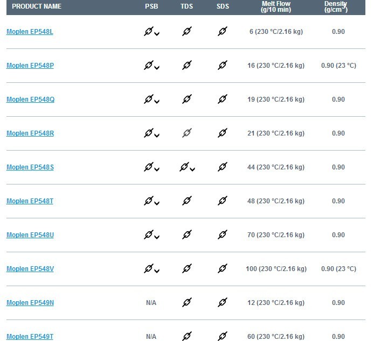Open TDS link icon for Moplen EP548Q

click(x=187, y=99)
